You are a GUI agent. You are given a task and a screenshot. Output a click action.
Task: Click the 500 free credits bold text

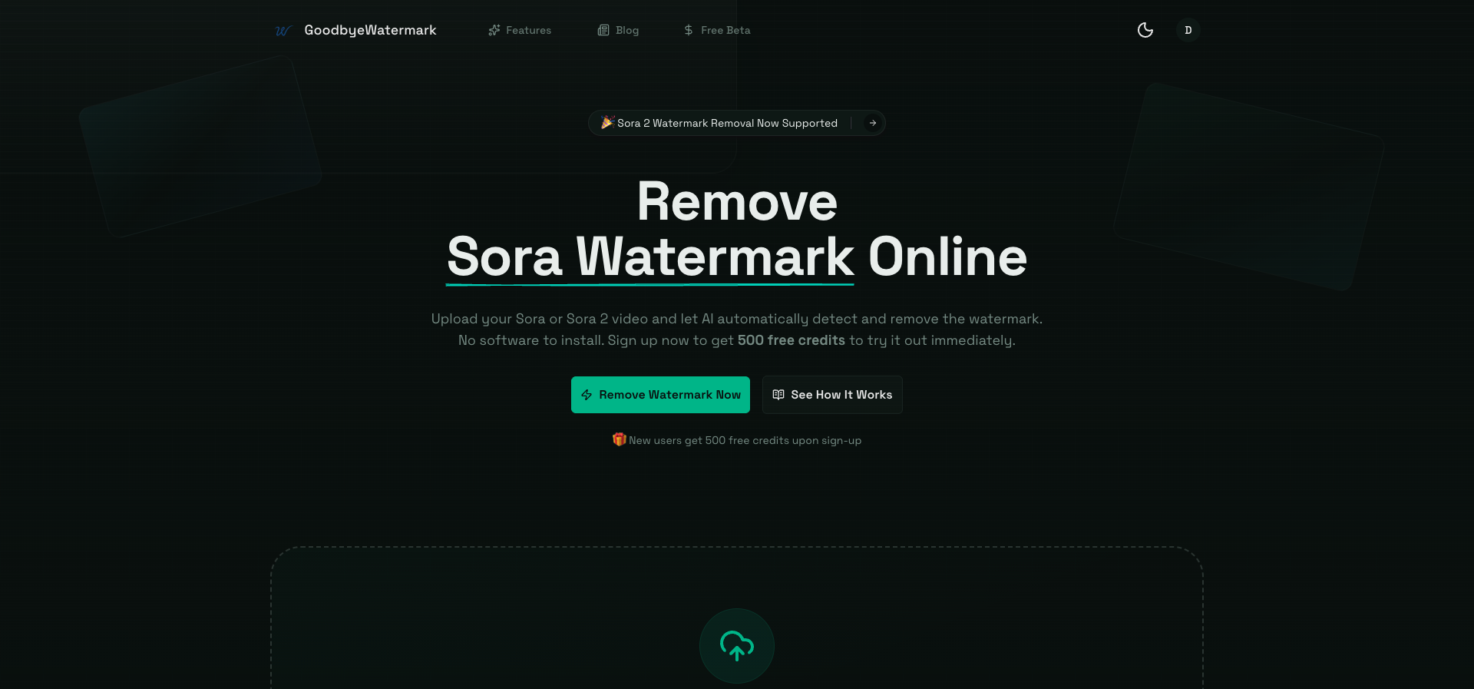pos(791,340)
